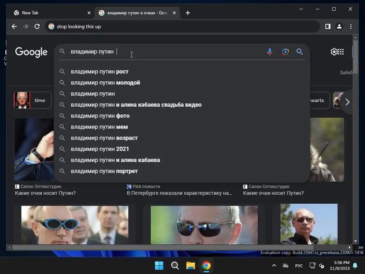Click the address bar text
This screenshot has height=274, width=365.
79,26
